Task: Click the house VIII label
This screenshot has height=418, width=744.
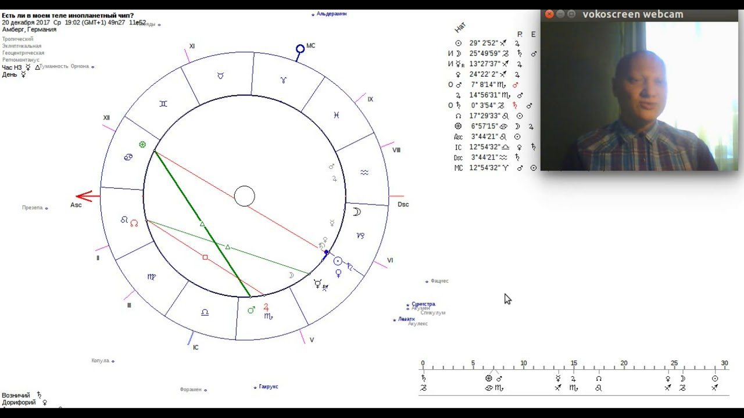Action: (x=396, y=150)
